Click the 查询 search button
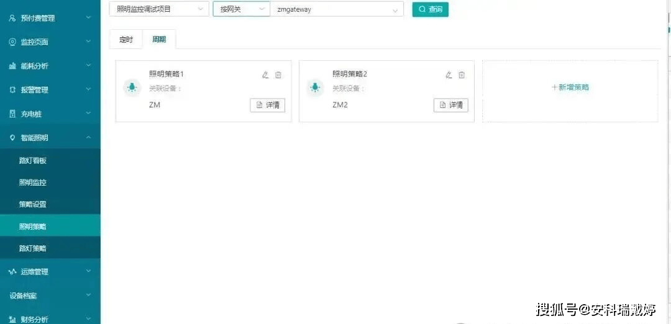Viewport: 671px width, 324px height. coord(431,9)
